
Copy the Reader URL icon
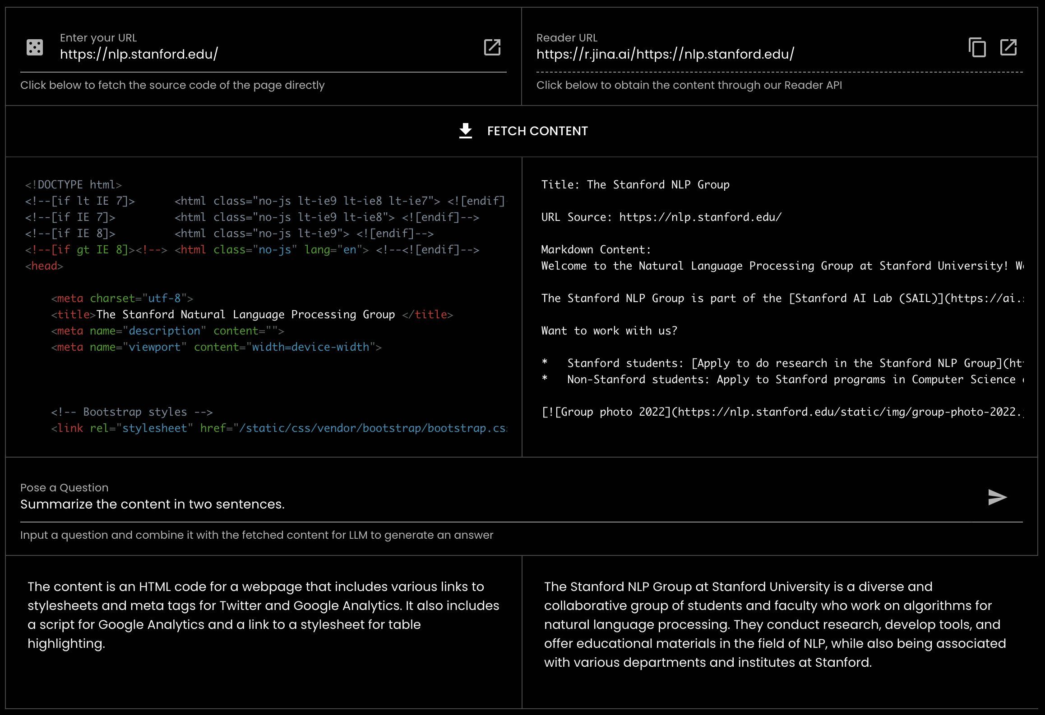pos(977,47)
